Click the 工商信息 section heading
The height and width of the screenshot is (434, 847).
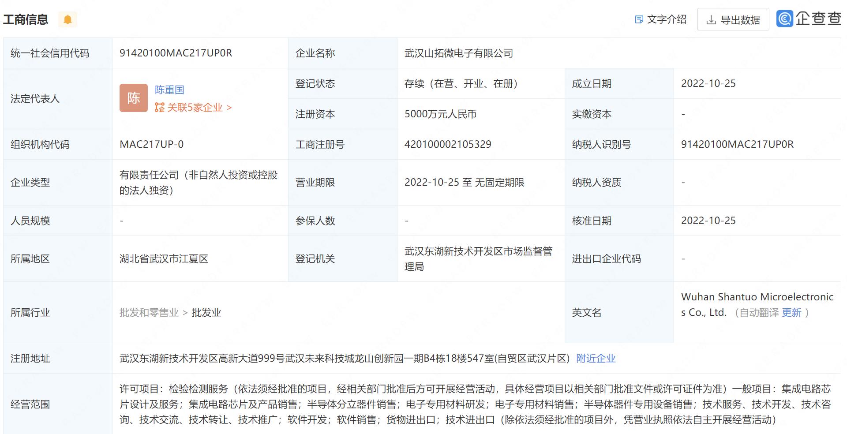tap(26, 19)
